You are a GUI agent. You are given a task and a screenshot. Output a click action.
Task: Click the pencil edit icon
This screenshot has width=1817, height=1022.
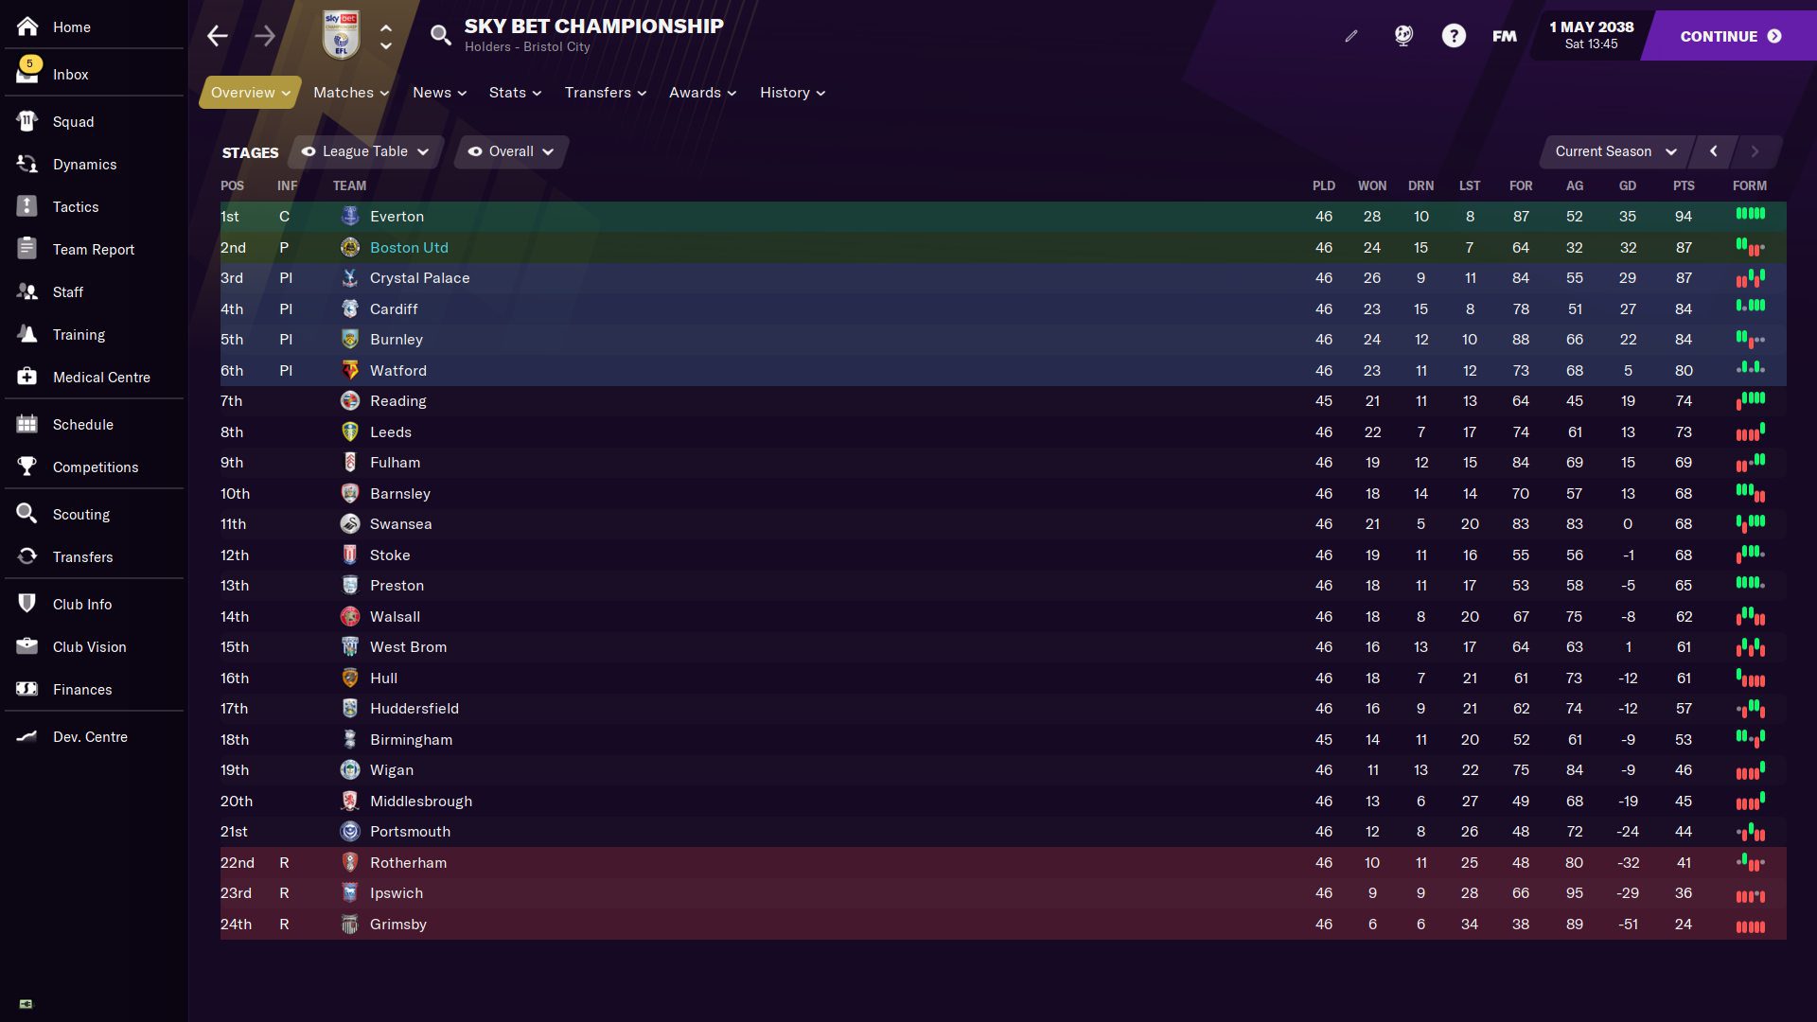1351,36
